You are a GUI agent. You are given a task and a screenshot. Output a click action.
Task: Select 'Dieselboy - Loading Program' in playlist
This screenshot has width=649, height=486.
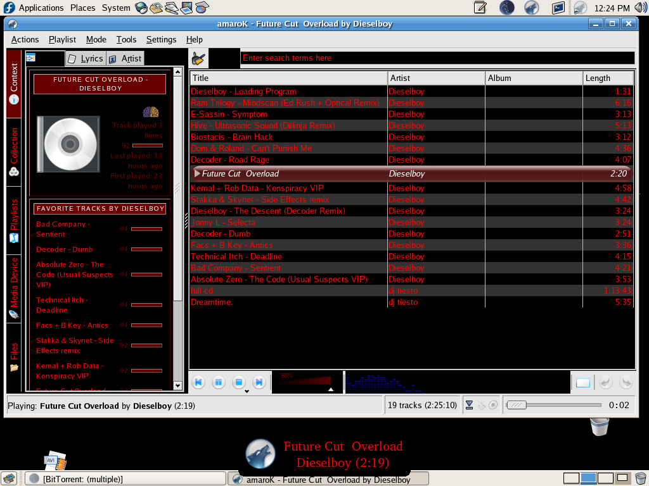click(412, 91)
